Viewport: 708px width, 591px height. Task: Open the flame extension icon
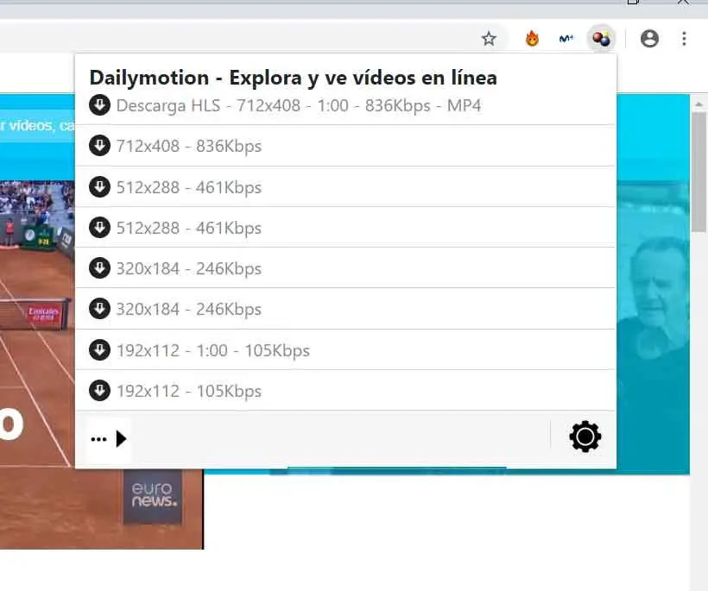pyautogui.click(x=533, y=39)
